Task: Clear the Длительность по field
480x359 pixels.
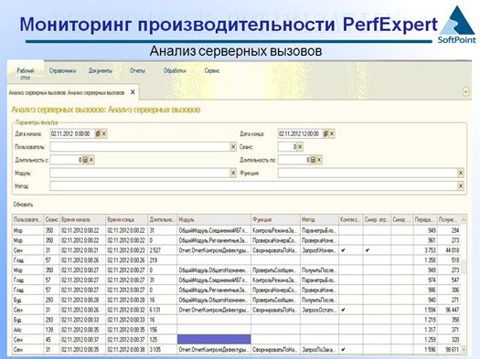Action: point(319,160)
